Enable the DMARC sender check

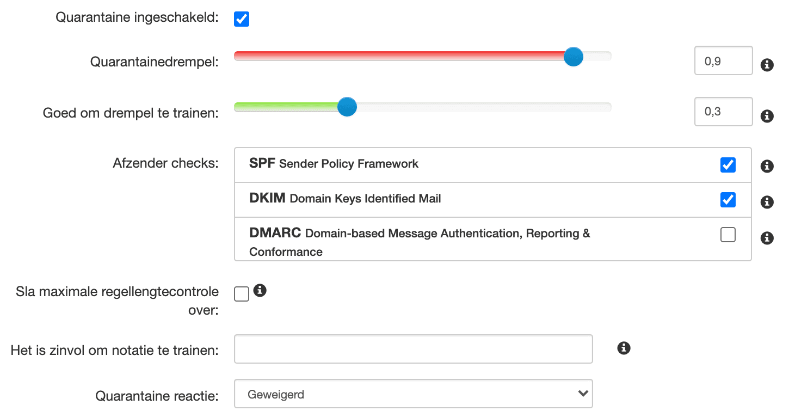[x=728, y=235]
